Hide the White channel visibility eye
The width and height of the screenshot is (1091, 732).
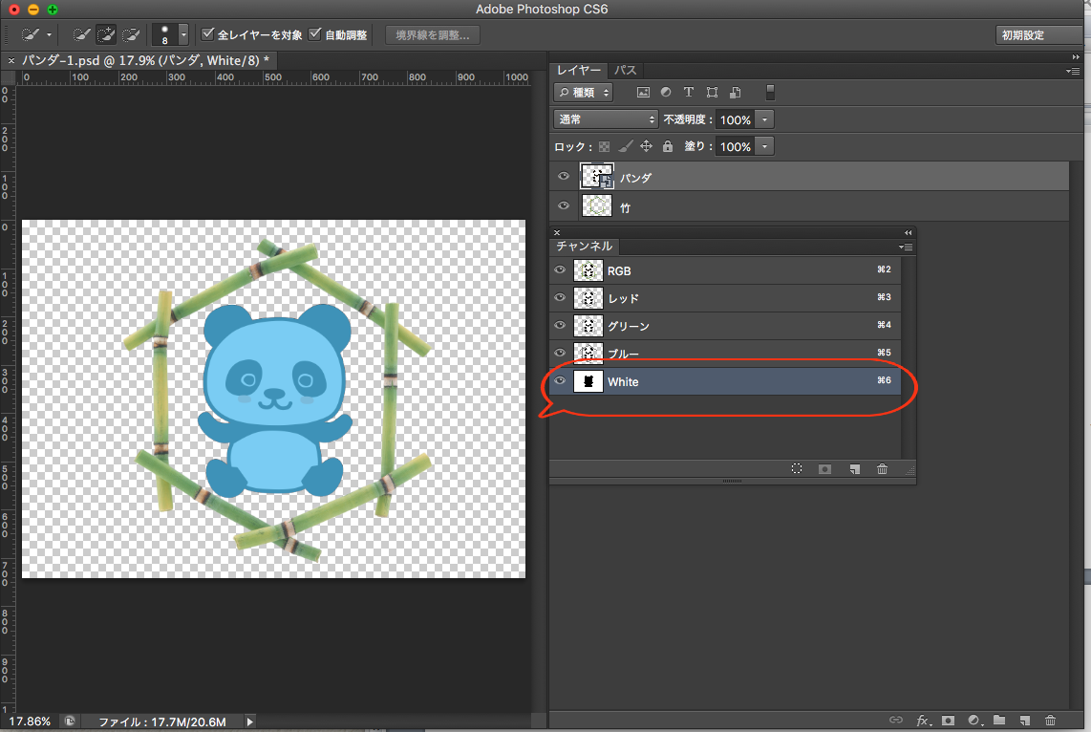560,381
